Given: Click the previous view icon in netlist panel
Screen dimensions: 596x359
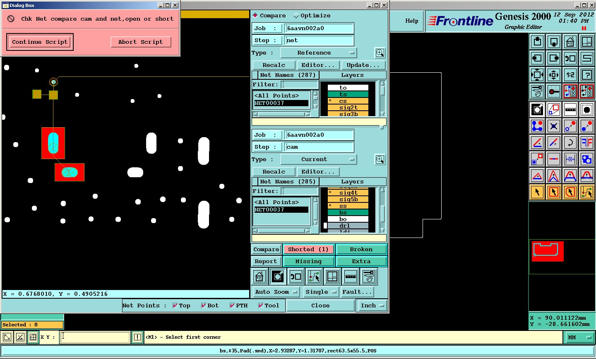Looking at the screenshot, I should 296,276.
